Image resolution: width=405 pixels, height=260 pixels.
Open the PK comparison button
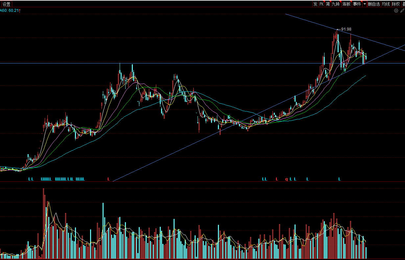tap(322, 4)
